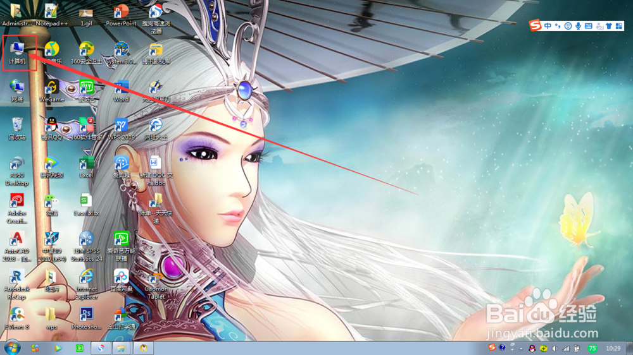Open the wps folder
The height and width of the screenshot is (355, 633).
point(51,318)
